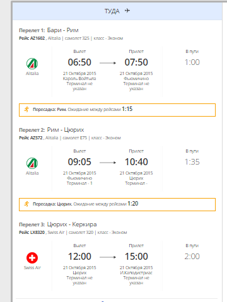
Task: Click the airplane icon next to ТУДА
Action: (127, 11)
